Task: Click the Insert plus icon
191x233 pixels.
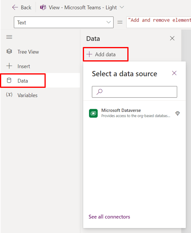Action: point(9,66)
